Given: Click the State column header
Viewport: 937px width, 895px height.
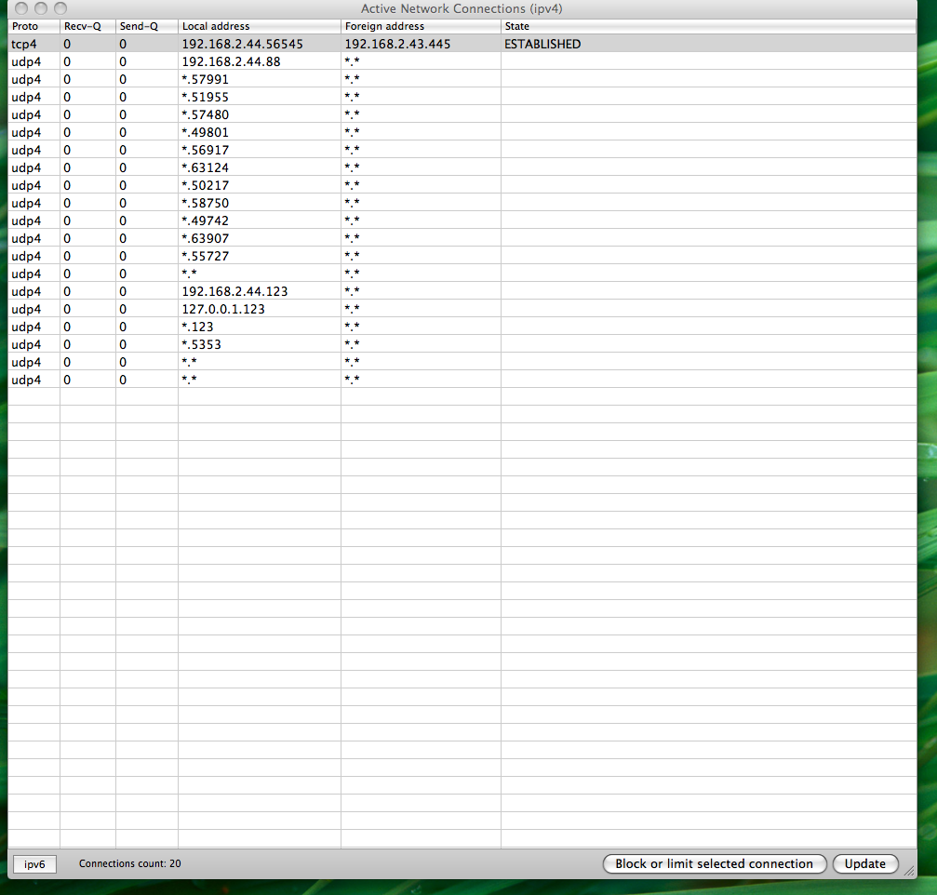Looking at the screenshot, I should pyautogui.click(x=708, y=26).
